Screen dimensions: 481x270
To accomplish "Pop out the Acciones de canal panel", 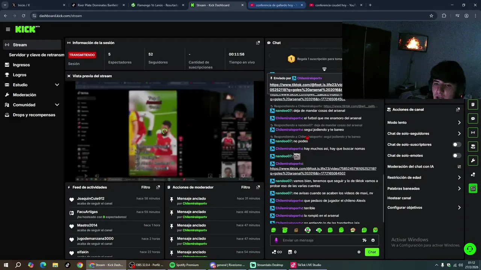I will point(458,109).
